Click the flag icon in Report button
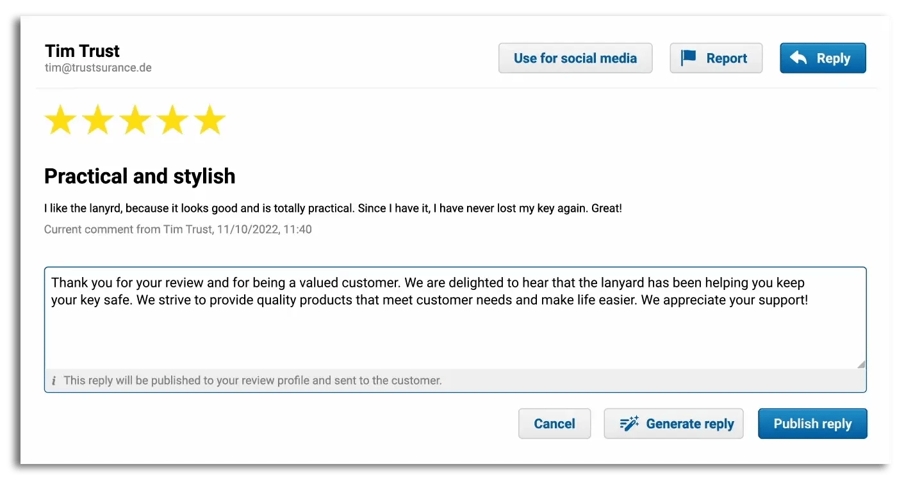Viewport: 913px width, 480px height. tap(688, 58)
